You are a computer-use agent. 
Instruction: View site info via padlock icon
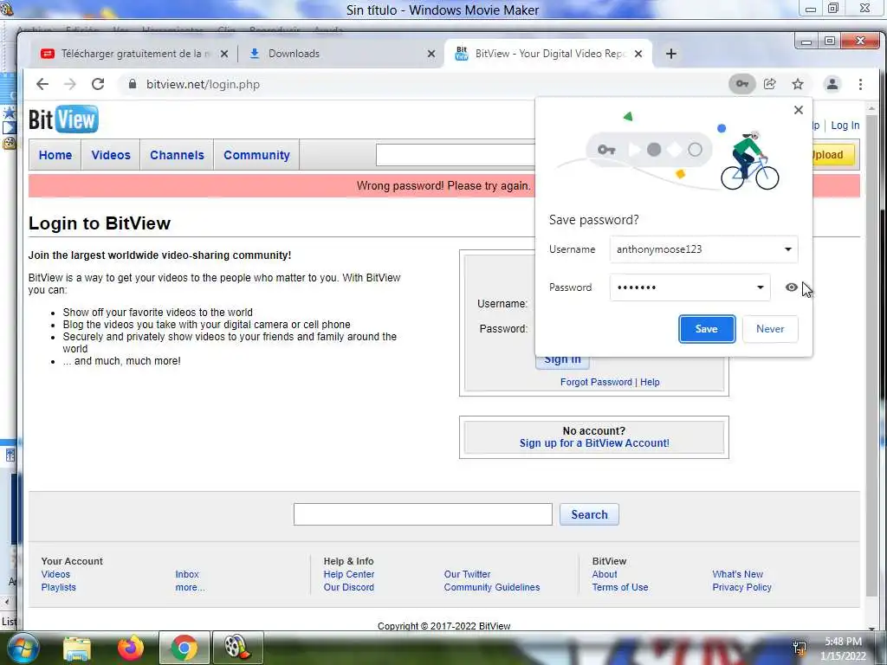pyautogui.click(x=133, y=84)
